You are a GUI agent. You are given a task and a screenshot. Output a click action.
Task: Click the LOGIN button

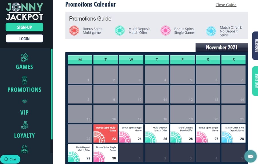(25, 38)
